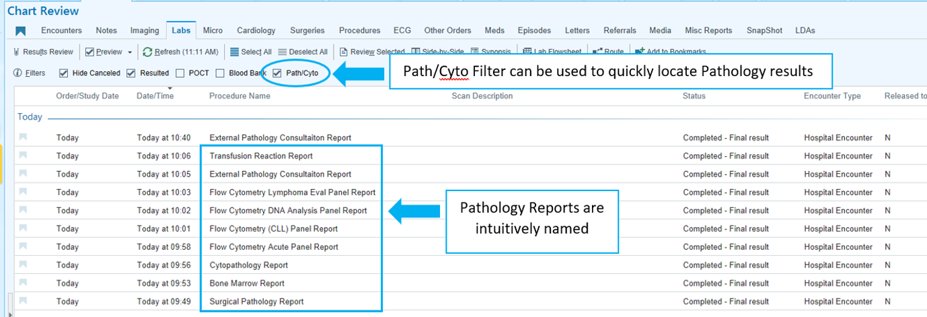Sort by Status column header
927x317 pixels.
click(x=694, y=96)
